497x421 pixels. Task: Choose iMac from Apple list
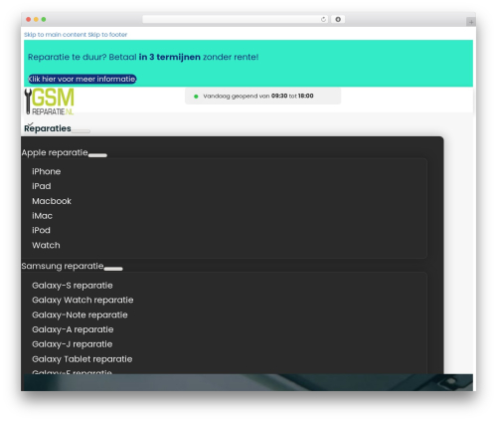[42, 216]
